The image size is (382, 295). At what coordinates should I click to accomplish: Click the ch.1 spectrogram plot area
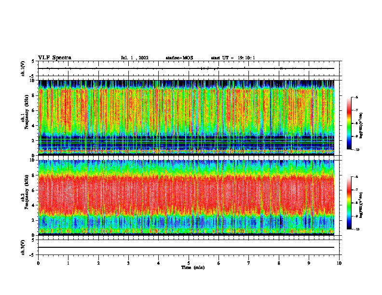pos(186,118)
